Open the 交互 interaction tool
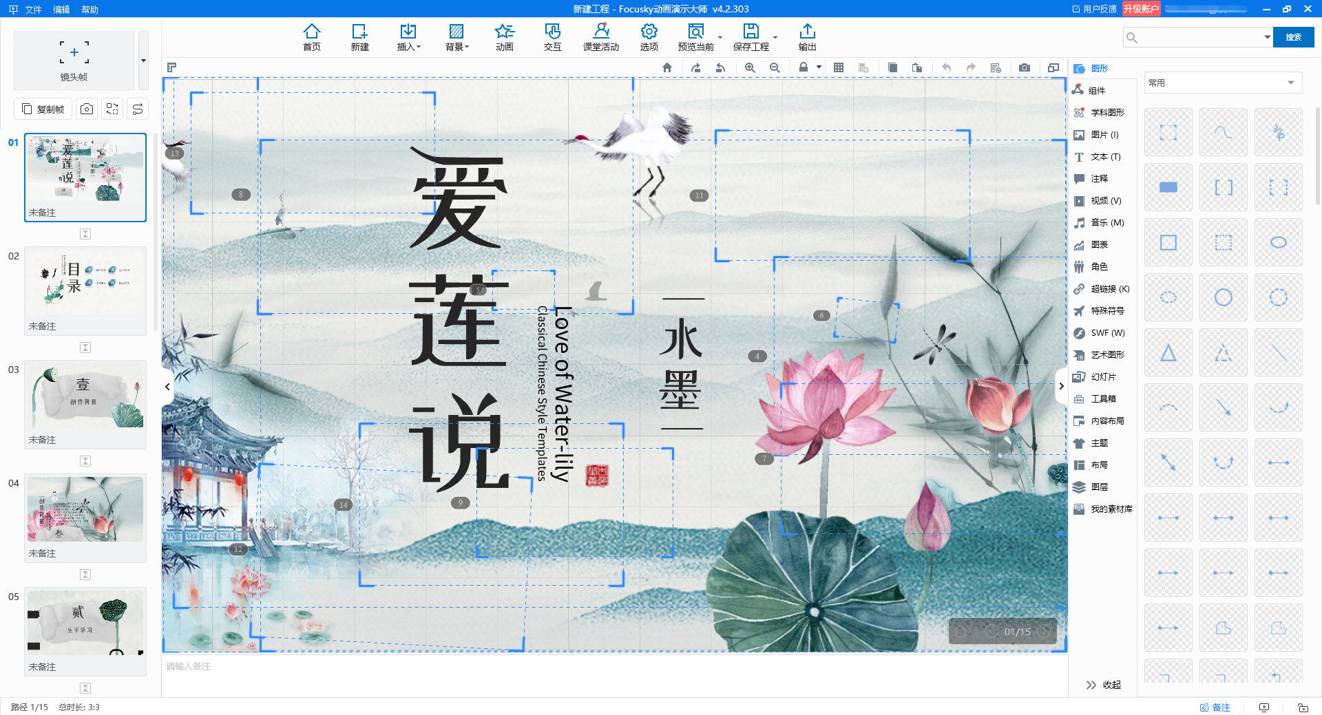The height and width of the screenshot is (715, 1322). 552,37
